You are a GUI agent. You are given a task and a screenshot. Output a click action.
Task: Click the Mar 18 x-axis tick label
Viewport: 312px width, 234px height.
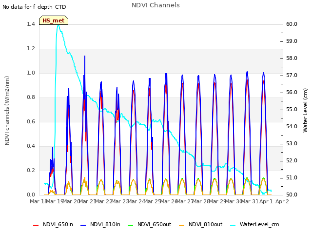point(39,201)
